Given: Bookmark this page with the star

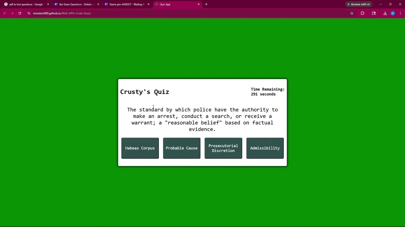Looking at the screenshot, I should pyautogui.click(x=352, y=13).
